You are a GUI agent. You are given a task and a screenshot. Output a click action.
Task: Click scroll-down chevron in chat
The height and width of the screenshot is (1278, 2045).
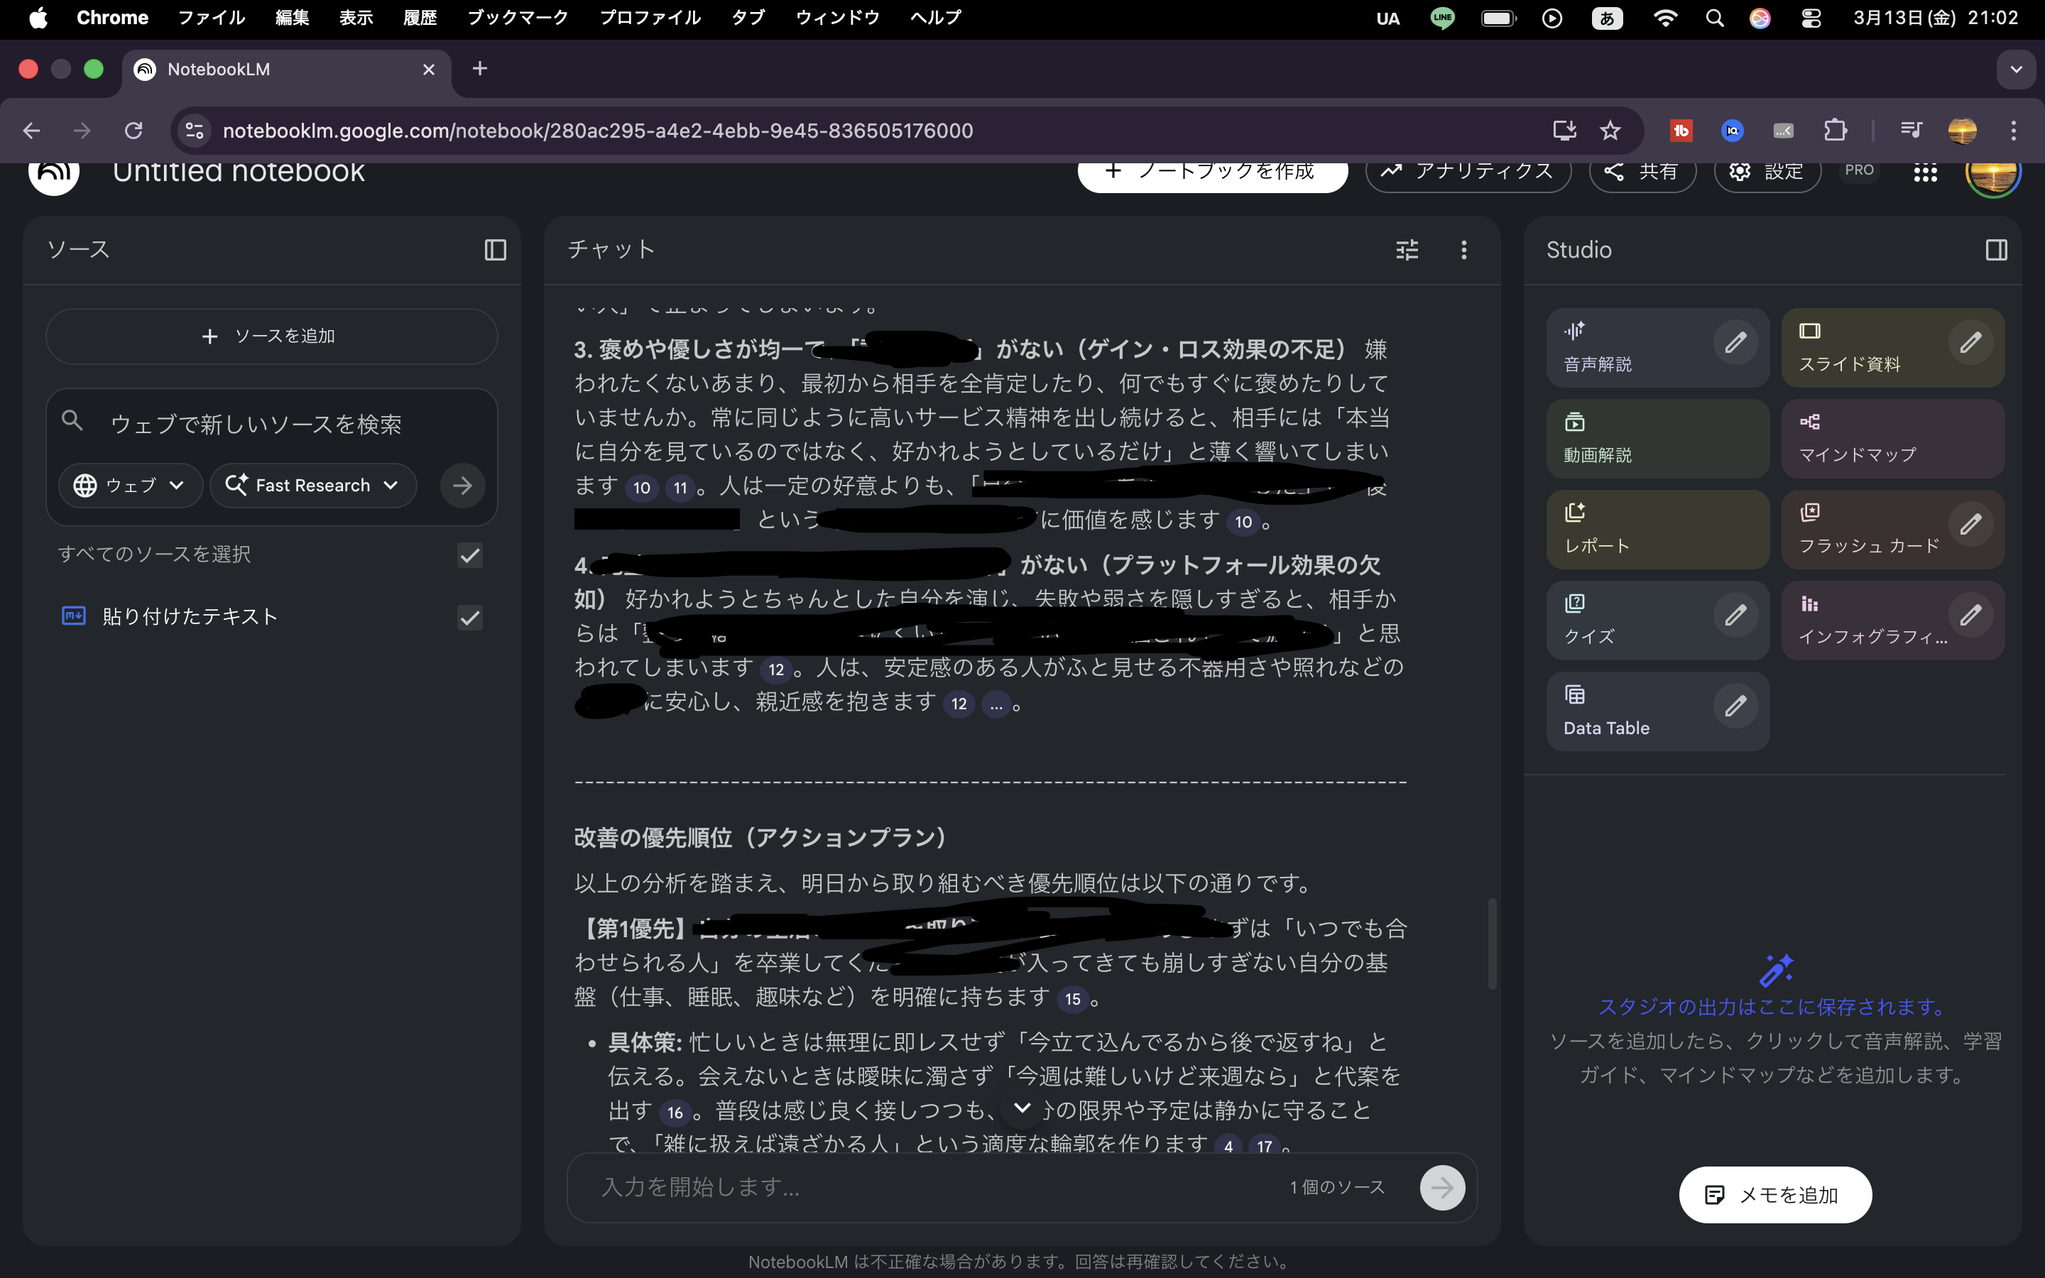(x=1022, y=1108)
